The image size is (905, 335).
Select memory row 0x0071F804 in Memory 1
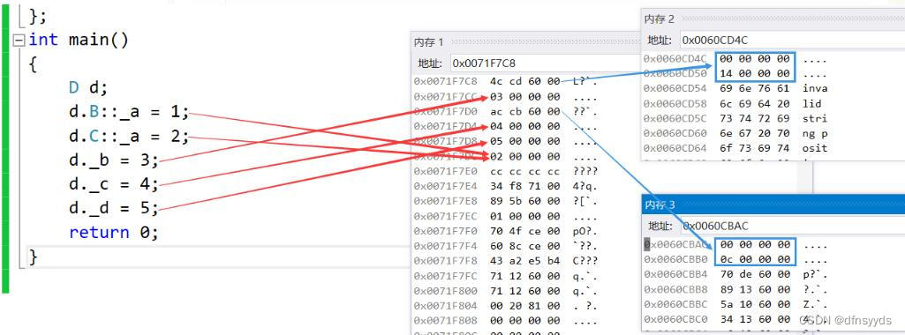506,306
